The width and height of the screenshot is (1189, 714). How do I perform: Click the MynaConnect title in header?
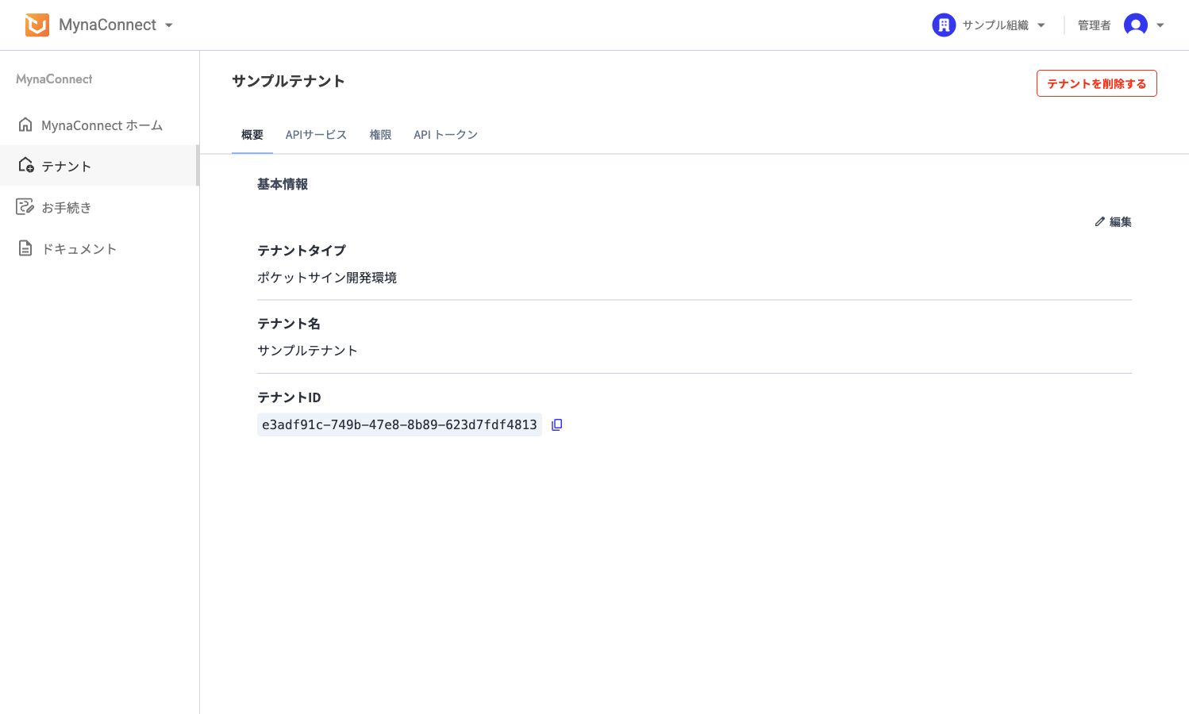coord(107,25)
